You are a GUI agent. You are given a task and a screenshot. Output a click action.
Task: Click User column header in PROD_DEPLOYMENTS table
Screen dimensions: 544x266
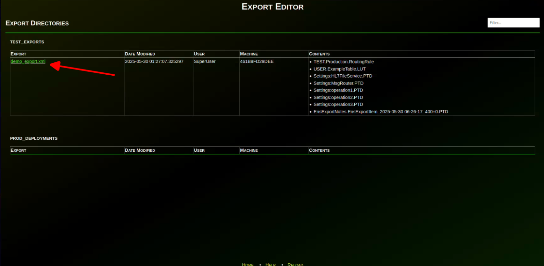199,150
